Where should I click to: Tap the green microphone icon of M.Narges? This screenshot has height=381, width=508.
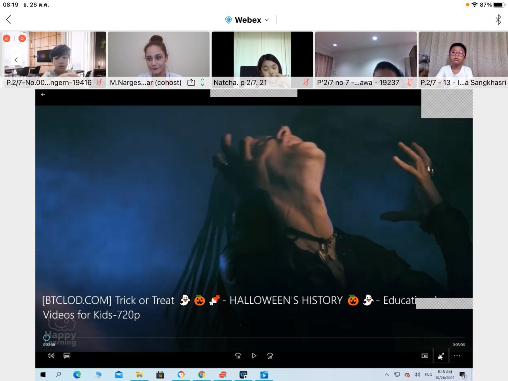point(203,82)
